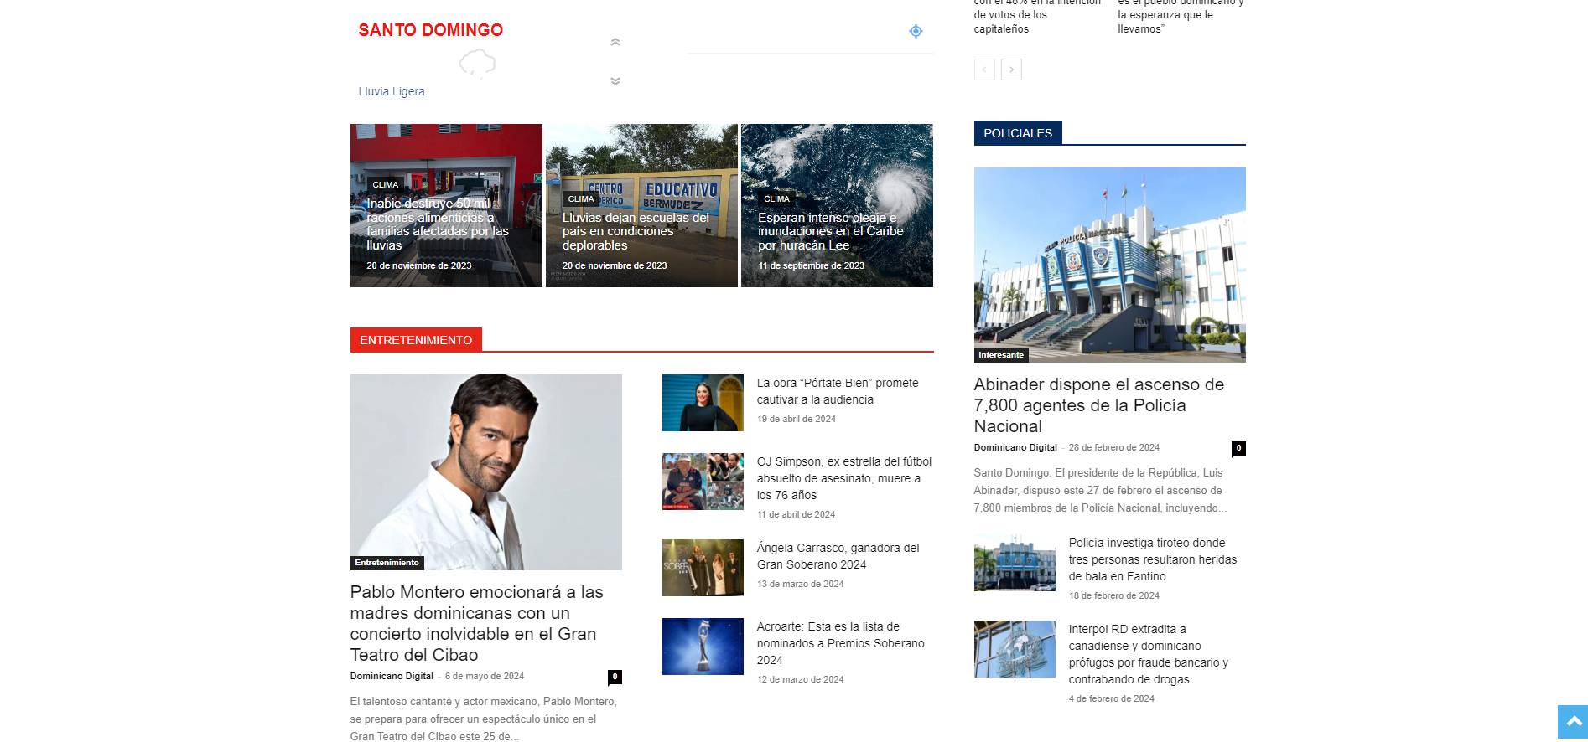Click SANTO DOMINGO weather city title
Viewport: 1588px width, 742px height.
tap(431, 30)
